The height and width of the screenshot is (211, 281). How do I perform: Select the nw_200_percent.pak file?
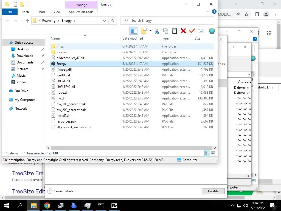pos(132,110)
